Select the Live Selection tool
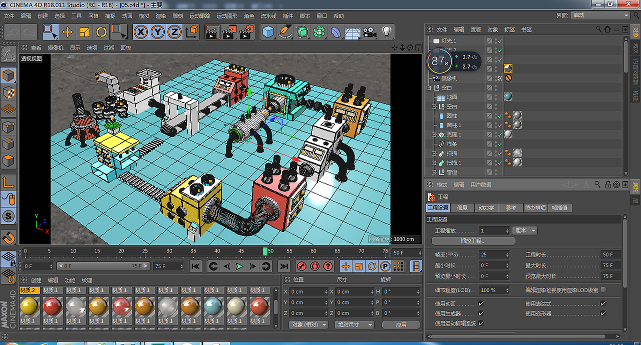641x345 pixels. click(50, 32)
